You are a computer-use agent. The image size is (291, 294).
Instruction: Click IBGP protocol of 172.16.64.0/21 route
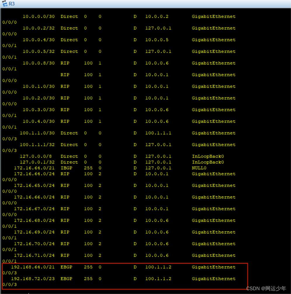click(66, 168)
